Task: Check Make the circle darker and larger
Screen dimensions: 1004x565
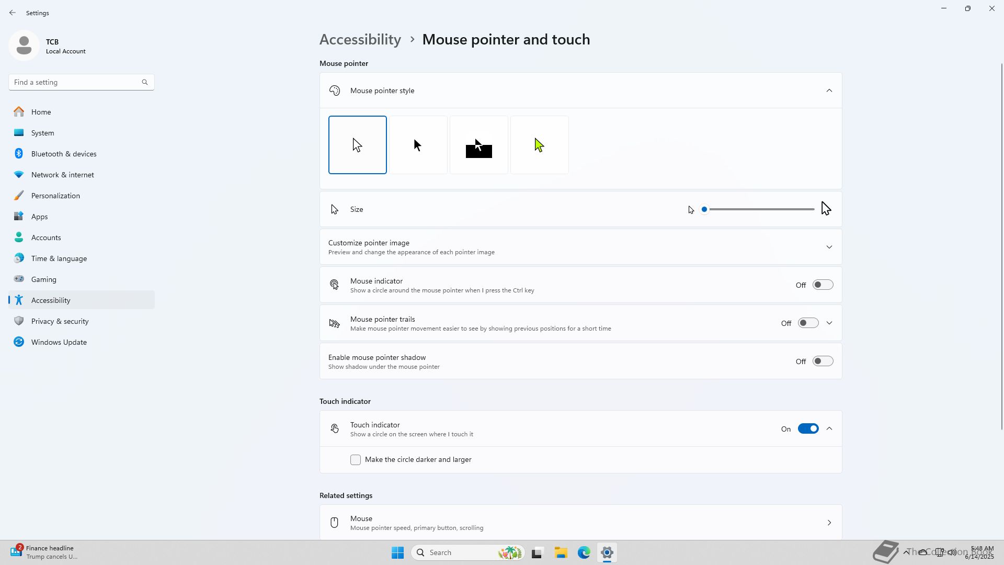Action: click(x=356, y=460)
